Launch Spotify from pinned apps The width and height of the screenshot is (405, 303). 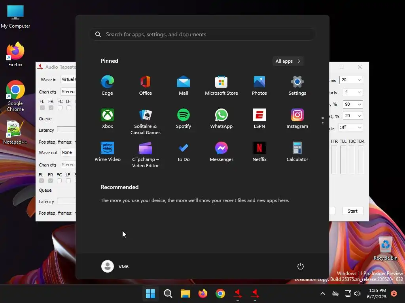coord(184,119)
